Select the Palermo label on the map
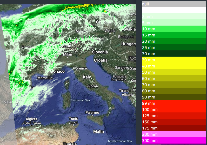 coord(92,112)
